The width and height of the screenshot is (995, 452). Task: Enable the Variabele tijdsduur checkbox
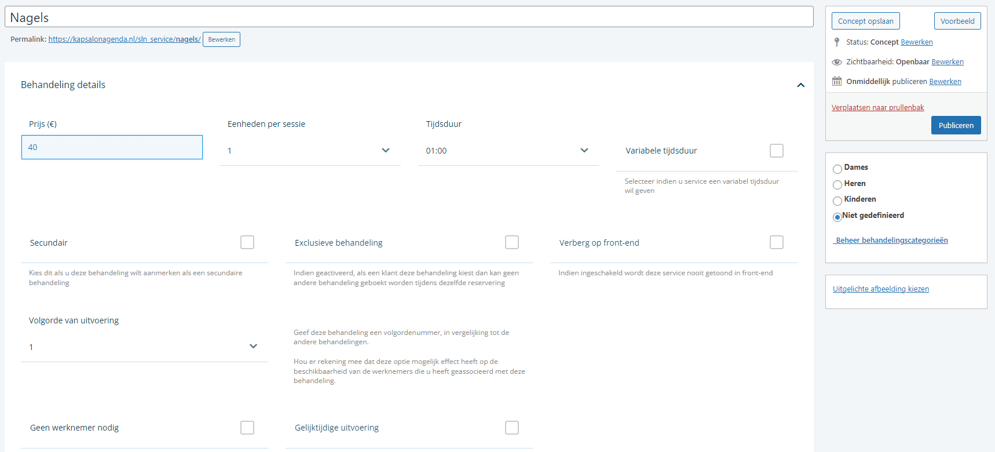pos(776,151)
